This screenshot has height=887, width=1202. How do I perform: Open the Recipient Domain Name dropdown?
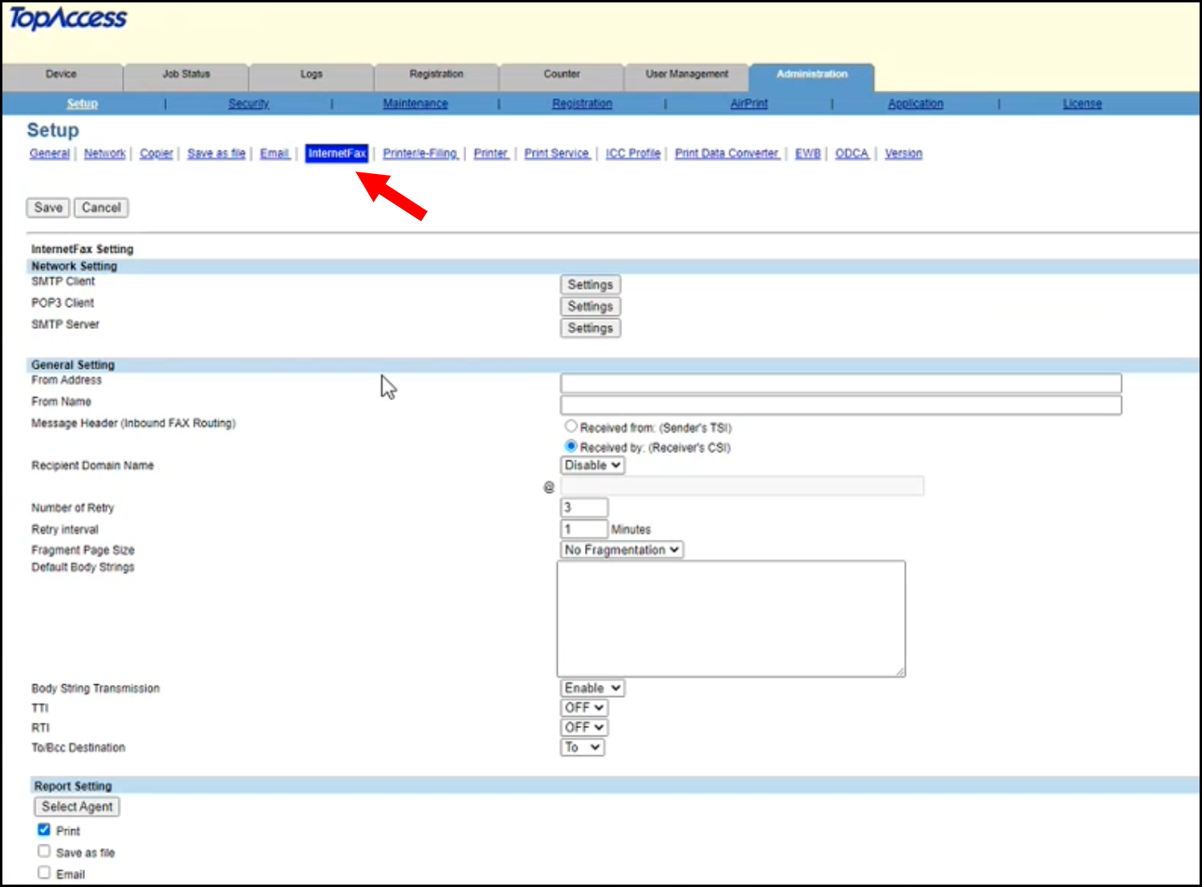coord(591,465)
